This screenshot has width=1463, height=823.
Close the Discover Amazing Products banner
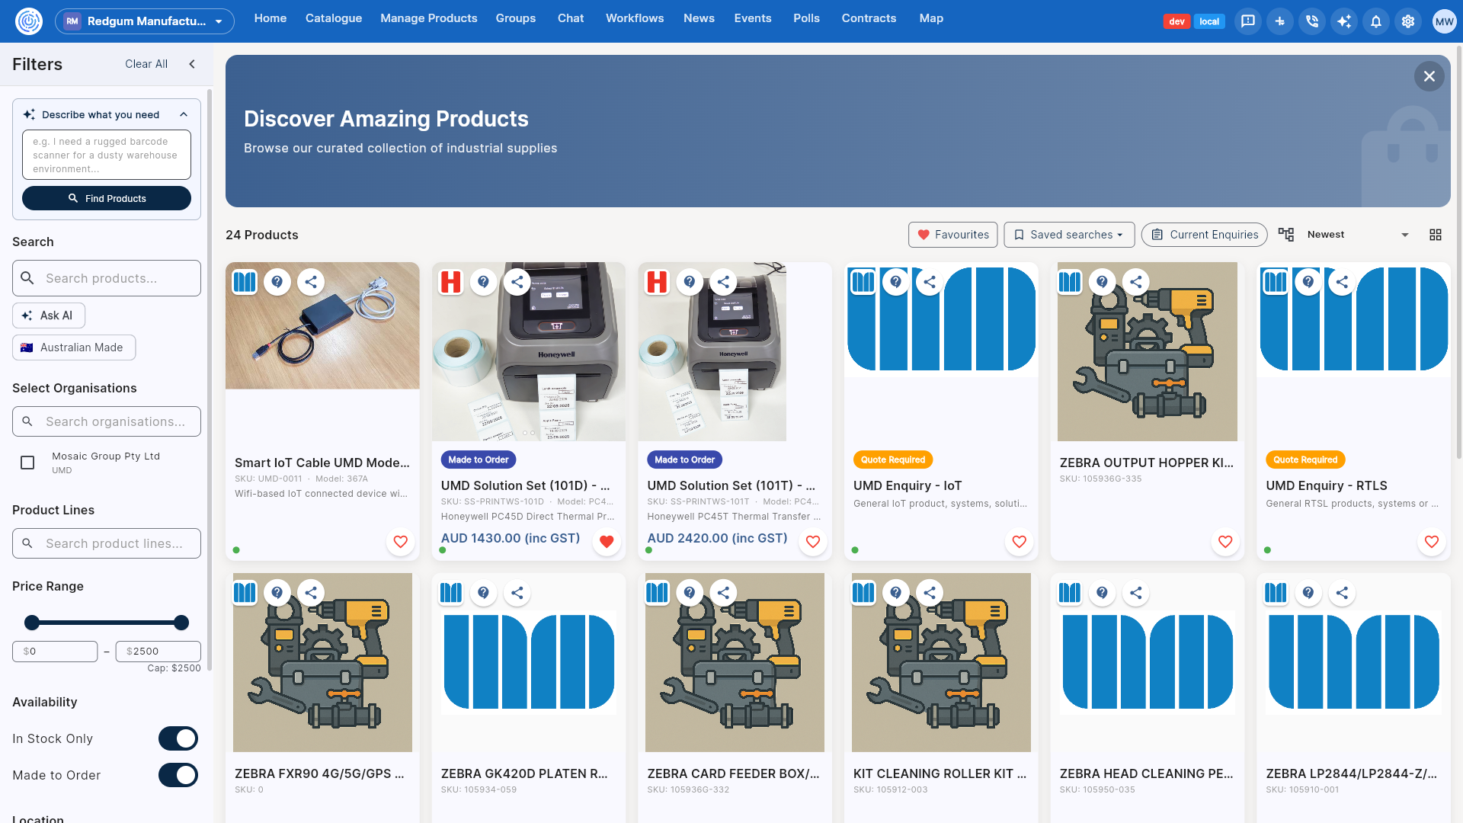1429,76
